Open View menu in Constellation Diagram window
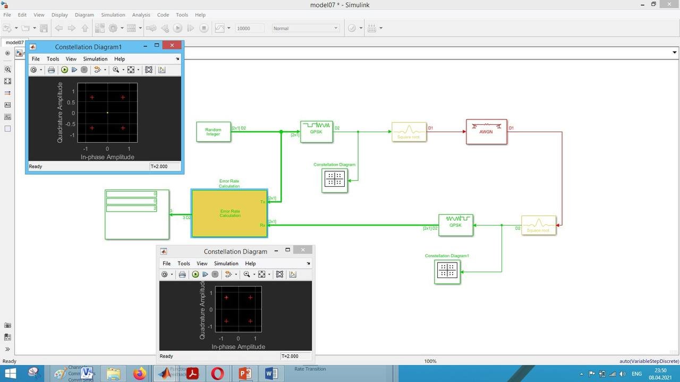 pyautogui.click(x=202, y=263)
